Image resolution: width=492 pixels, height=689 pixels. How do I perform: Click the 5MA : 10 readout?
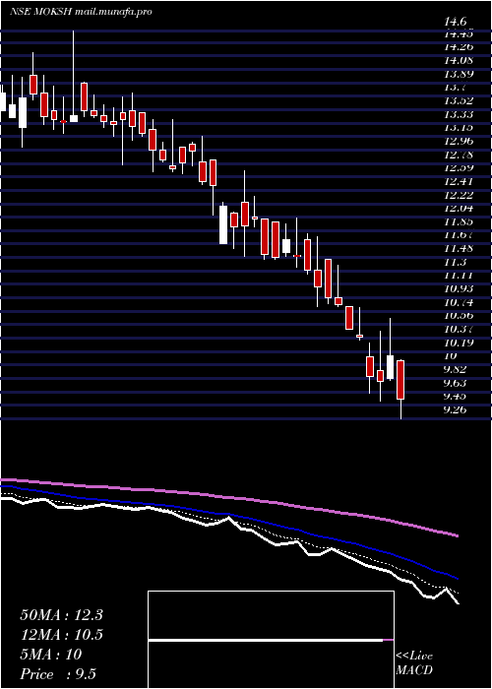(51, 655)
